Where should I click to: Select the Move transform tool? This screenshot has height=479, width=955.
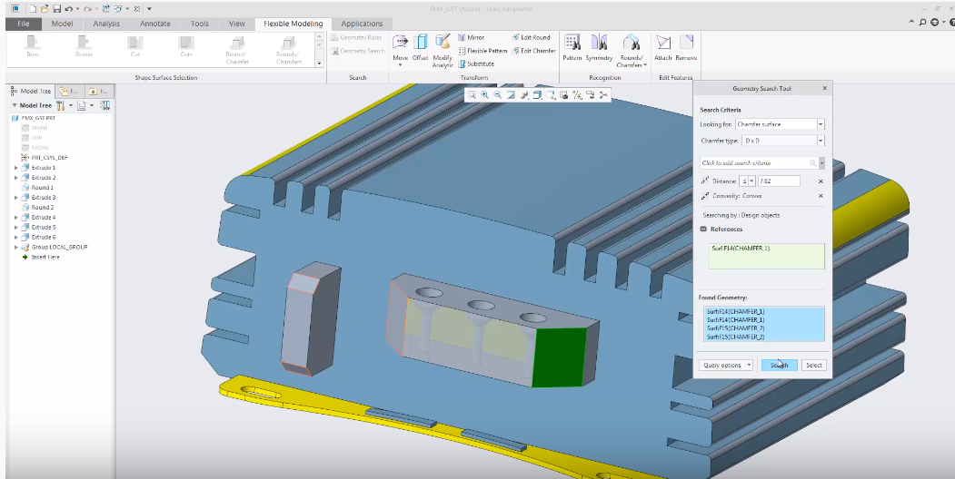point(400,49)
